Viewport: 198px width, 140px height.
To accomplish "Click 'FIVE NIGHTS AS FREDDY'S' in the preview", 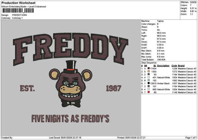I will tap(71, 119).
